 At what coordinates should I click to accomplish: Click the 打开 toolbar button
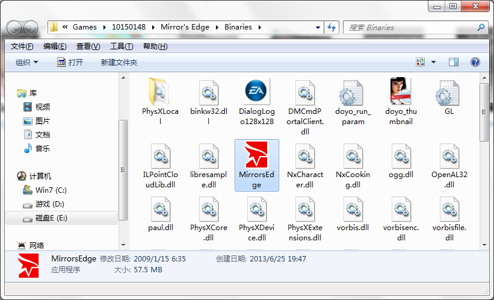[70, 62]
